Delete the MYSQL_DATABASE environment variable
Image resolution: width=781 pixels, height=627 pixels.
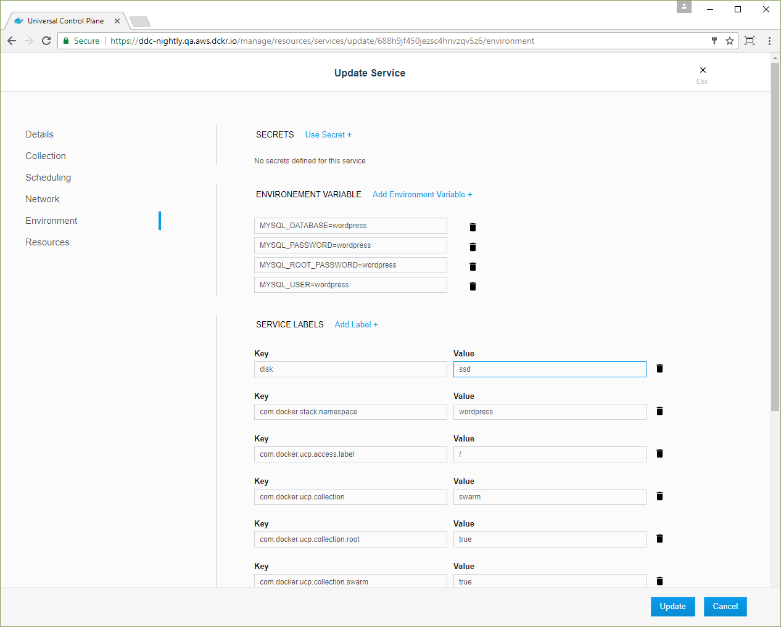click(473, 227)
